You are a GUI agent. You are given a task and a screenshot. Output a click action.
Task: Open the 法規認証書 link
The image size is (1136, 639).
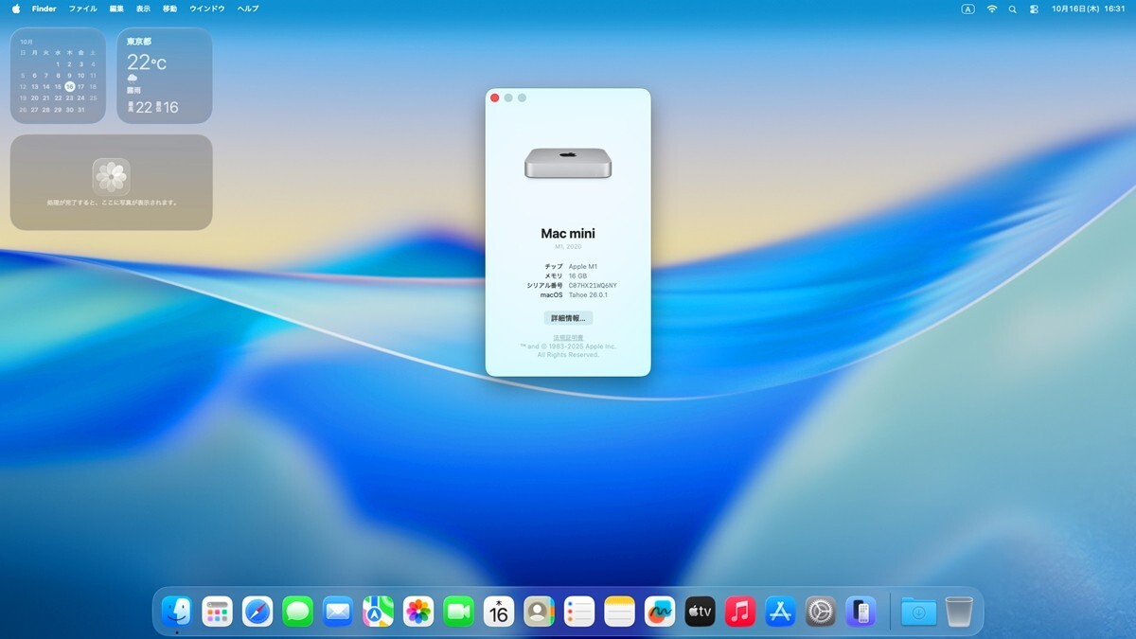pyautogui.click(x=568, y=338)
